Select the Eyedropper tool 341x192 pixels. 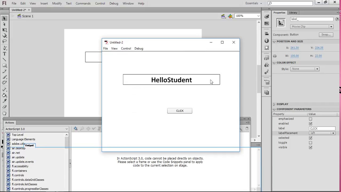point(4,101)
